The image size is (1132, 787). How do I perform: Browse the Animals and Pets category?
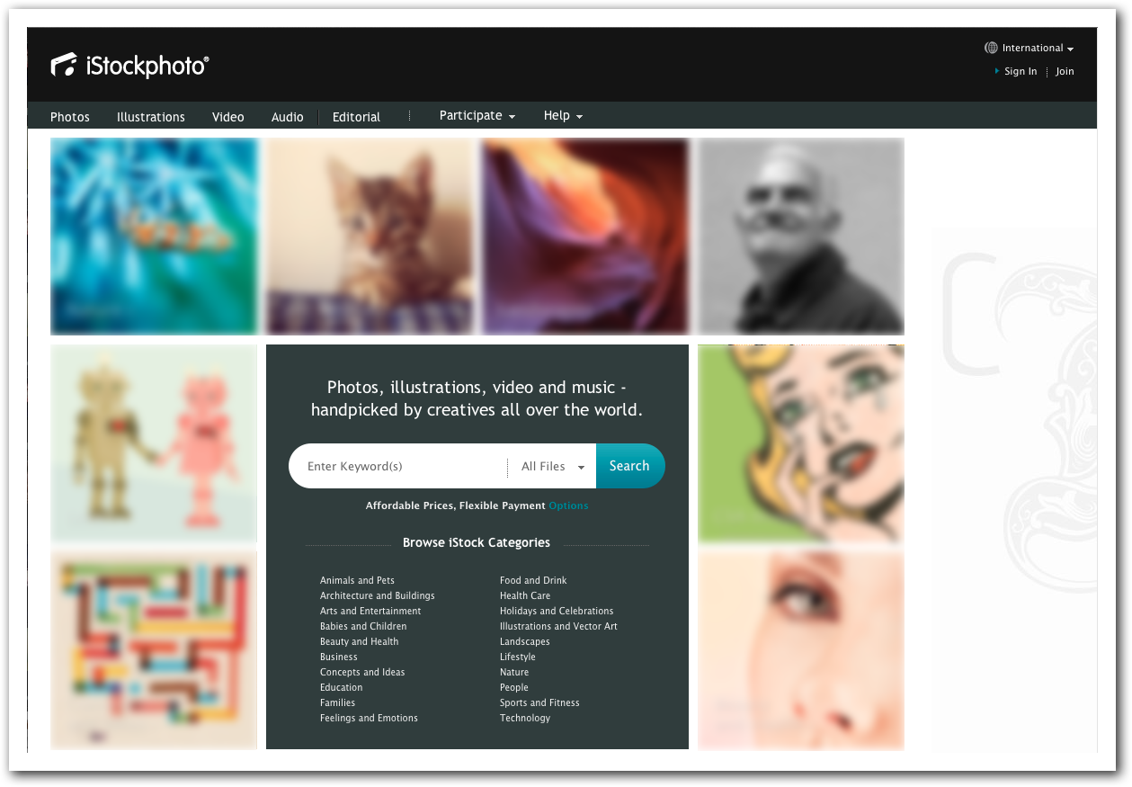click(x=357, y=580)
